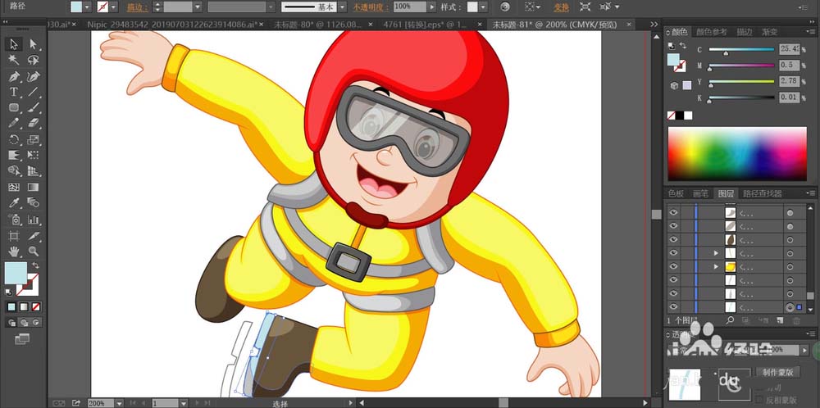Select the Direct Selection tool
The image size is (820, 408).
point(34,44)
